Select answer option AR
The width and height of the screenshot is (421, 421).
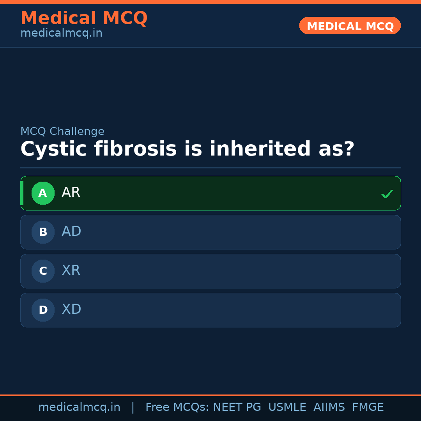point(210,193)
